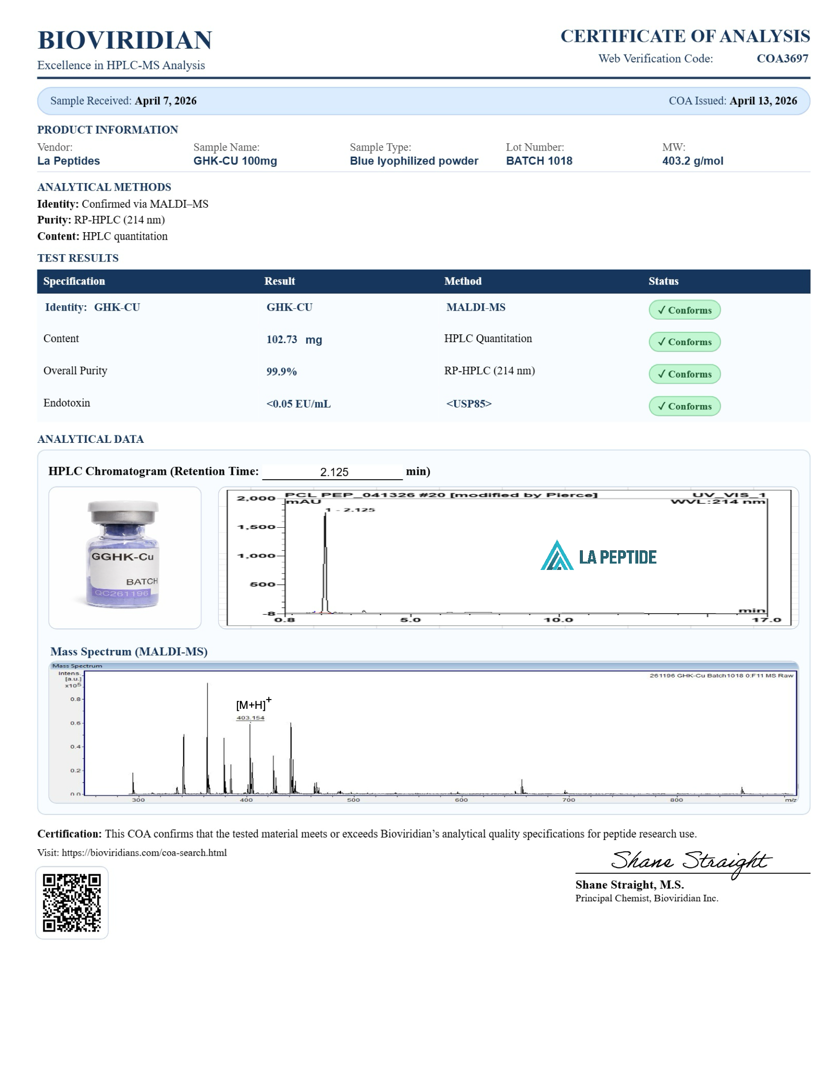Screen dimensions: 834x1080
Task: Click the GHK-Cu vial photo
Action: [x=124, y=557]
